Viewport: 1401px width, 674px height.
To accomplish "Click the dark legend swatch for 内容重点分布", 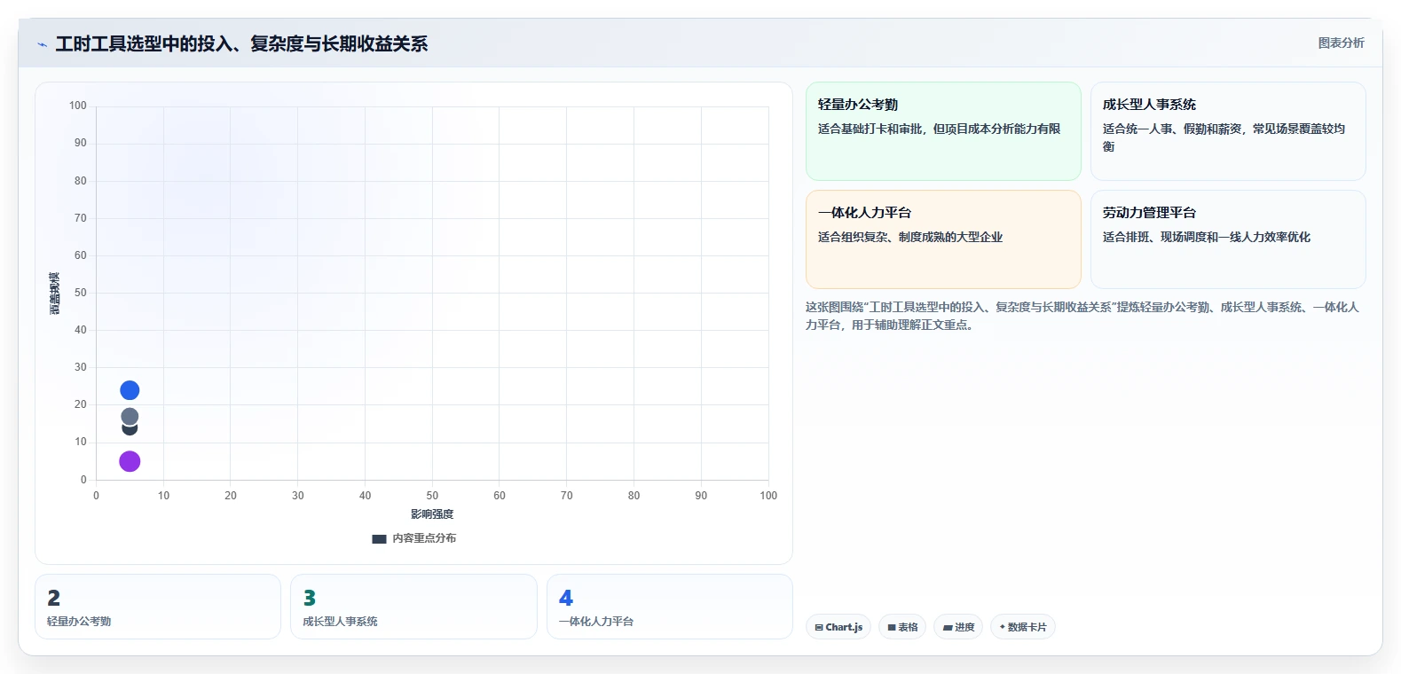I will [x=379, y=539].
